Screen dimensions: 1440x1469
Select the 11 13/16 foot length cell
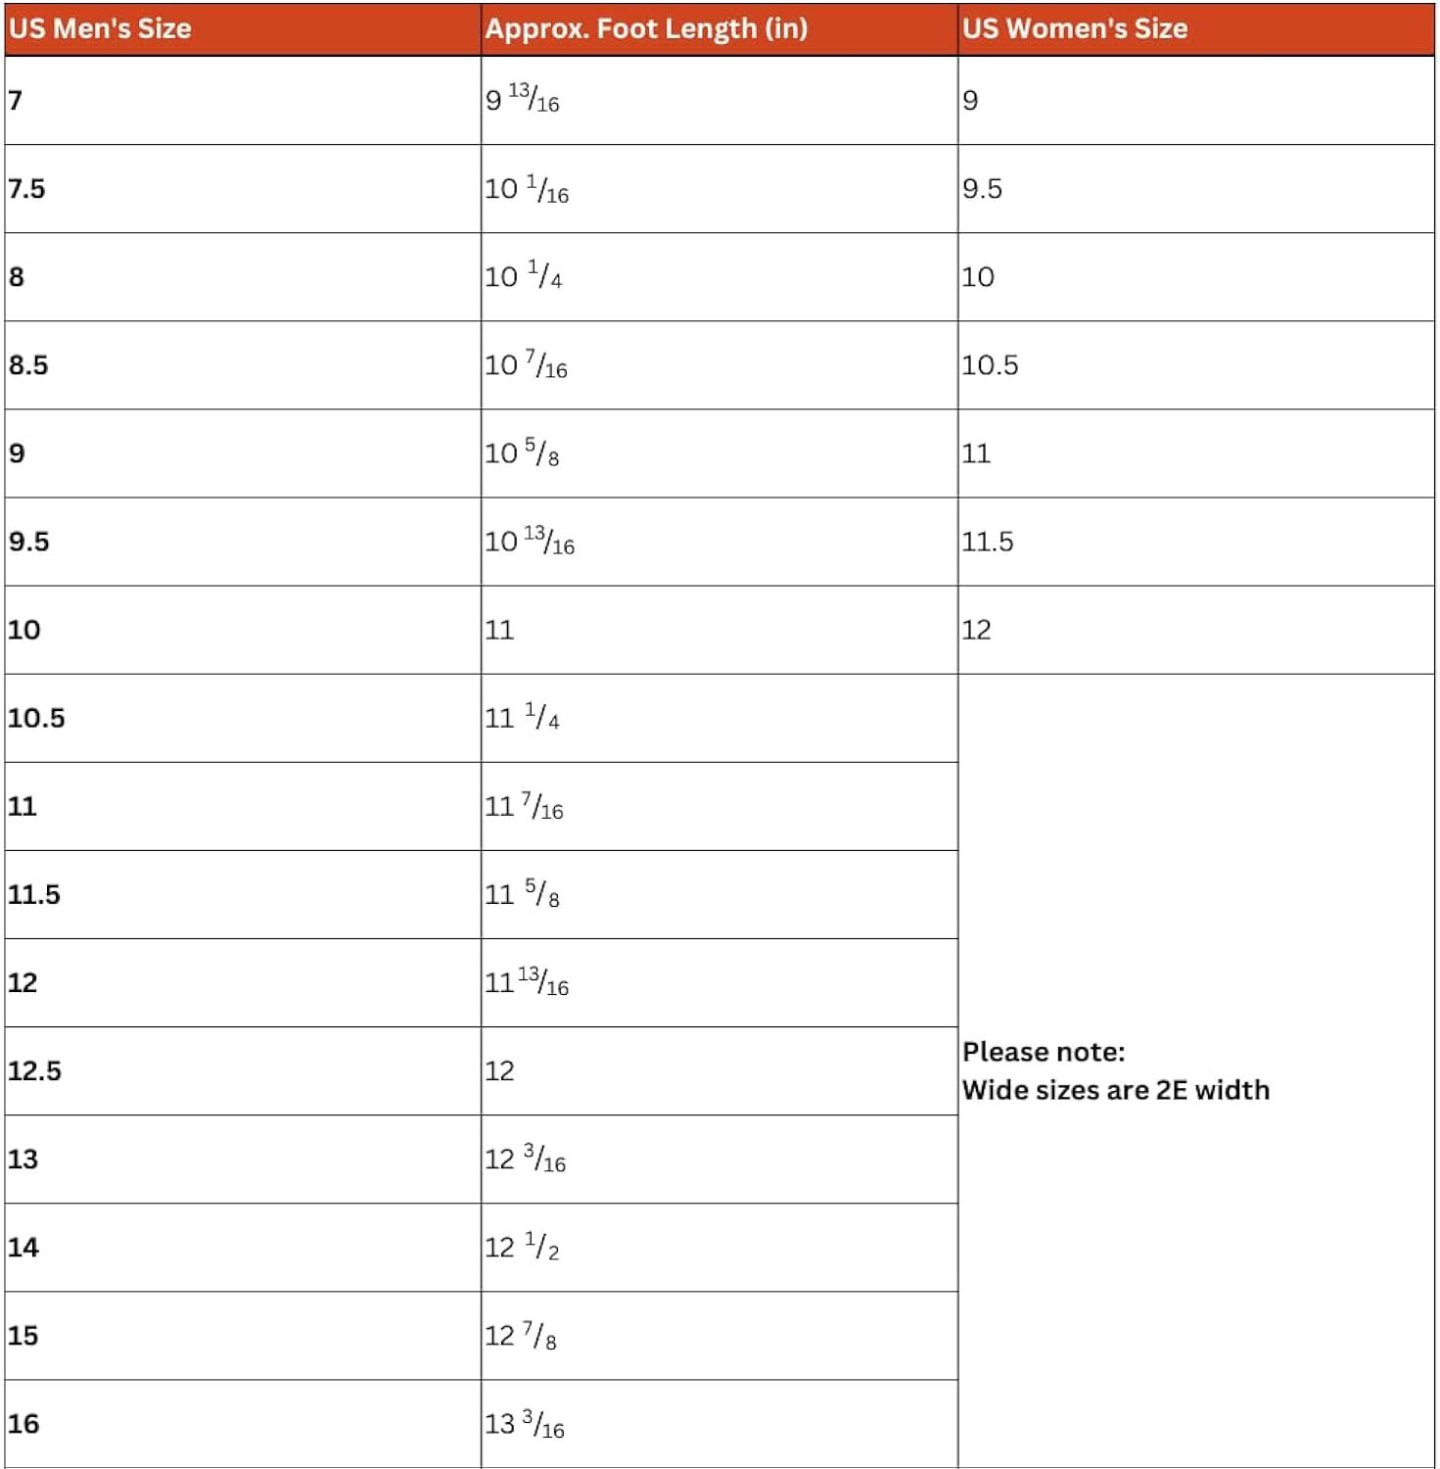tap(720, 982)
